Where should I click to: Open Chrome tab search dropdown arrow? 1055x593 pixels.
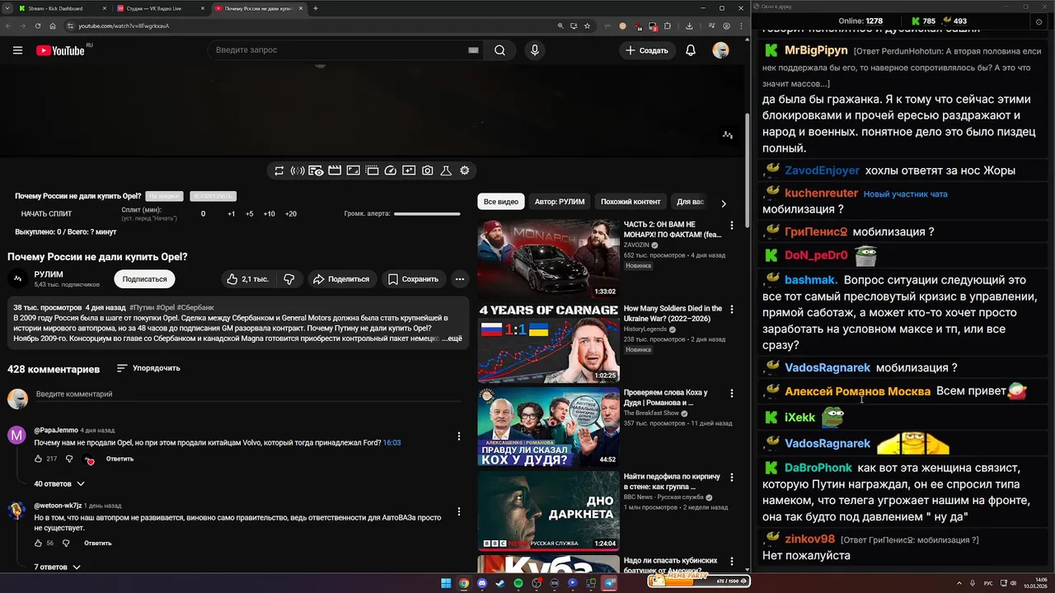click(x=9, y=8)
